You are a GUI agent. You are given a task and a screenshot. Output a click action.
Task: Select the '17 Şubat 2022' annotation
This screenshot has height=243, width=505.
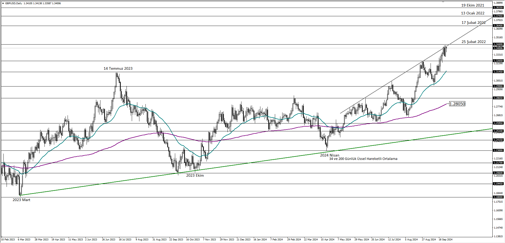click(473, 23)
